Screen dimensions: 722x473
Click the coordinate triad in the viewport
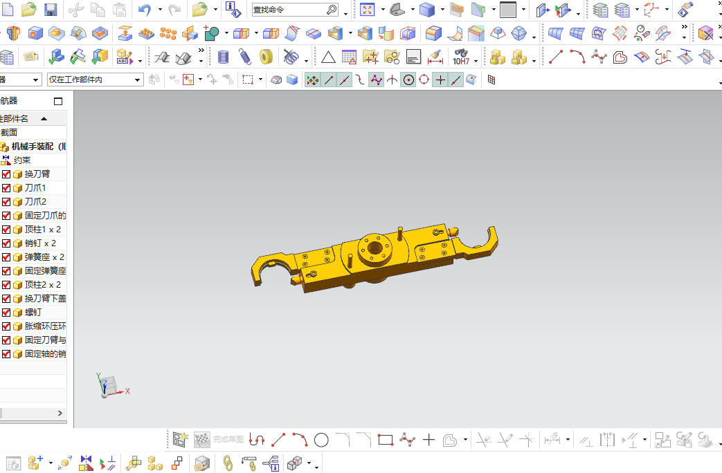(x=111, y=387)
